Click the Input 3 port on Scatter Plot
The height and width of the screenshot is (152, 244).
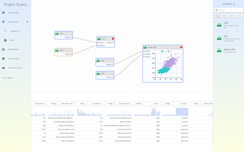144,57
